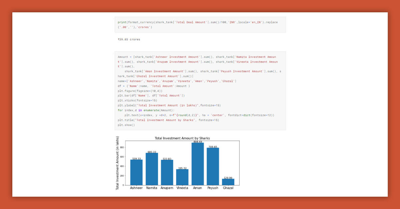Click the 533.83 value label
This screenshot has width=400, height=209.
(167, 159)
